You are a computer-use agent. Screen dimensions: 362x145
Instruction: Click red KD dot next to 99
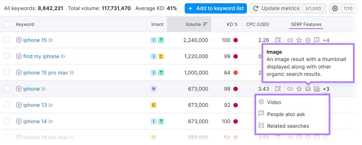point(236,56)
